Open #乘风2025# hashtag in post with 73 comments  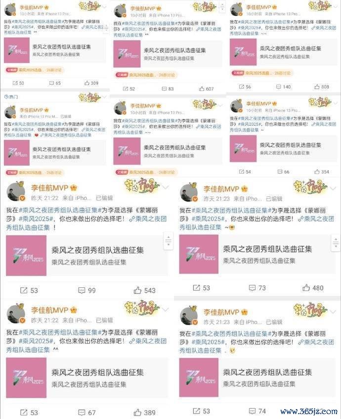click(208, 219)
